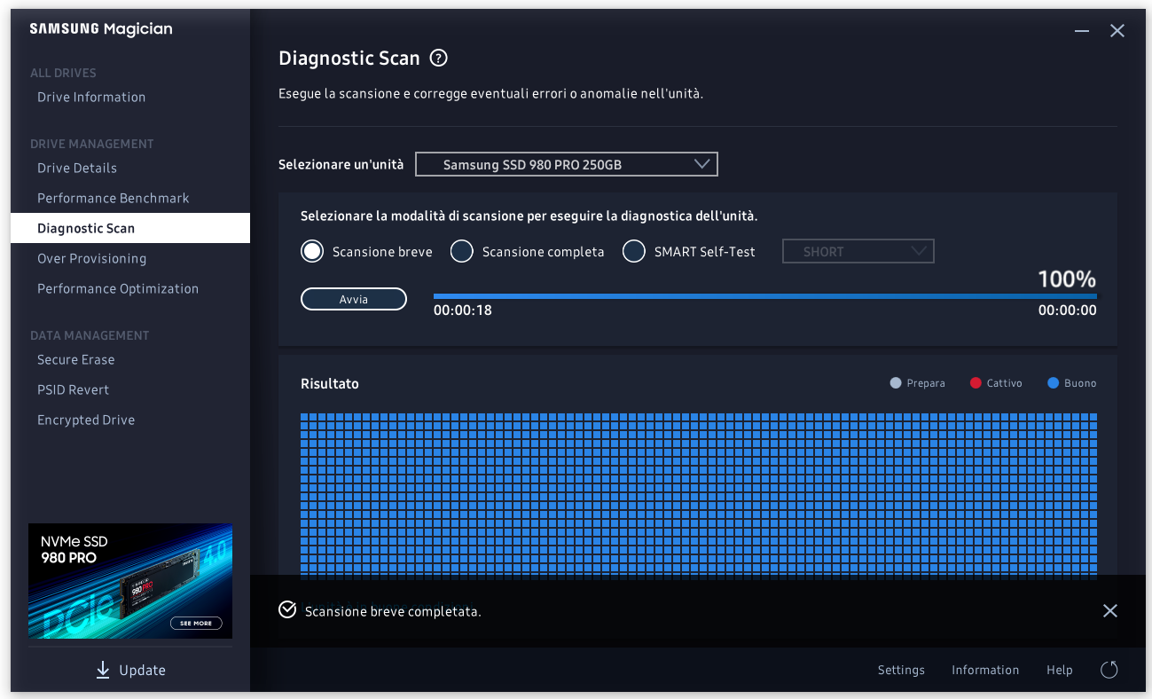Image resolution: width=1152 pixels, height=699 pixels.
Task: Go to Drive Details section
Action: point(77,169)
